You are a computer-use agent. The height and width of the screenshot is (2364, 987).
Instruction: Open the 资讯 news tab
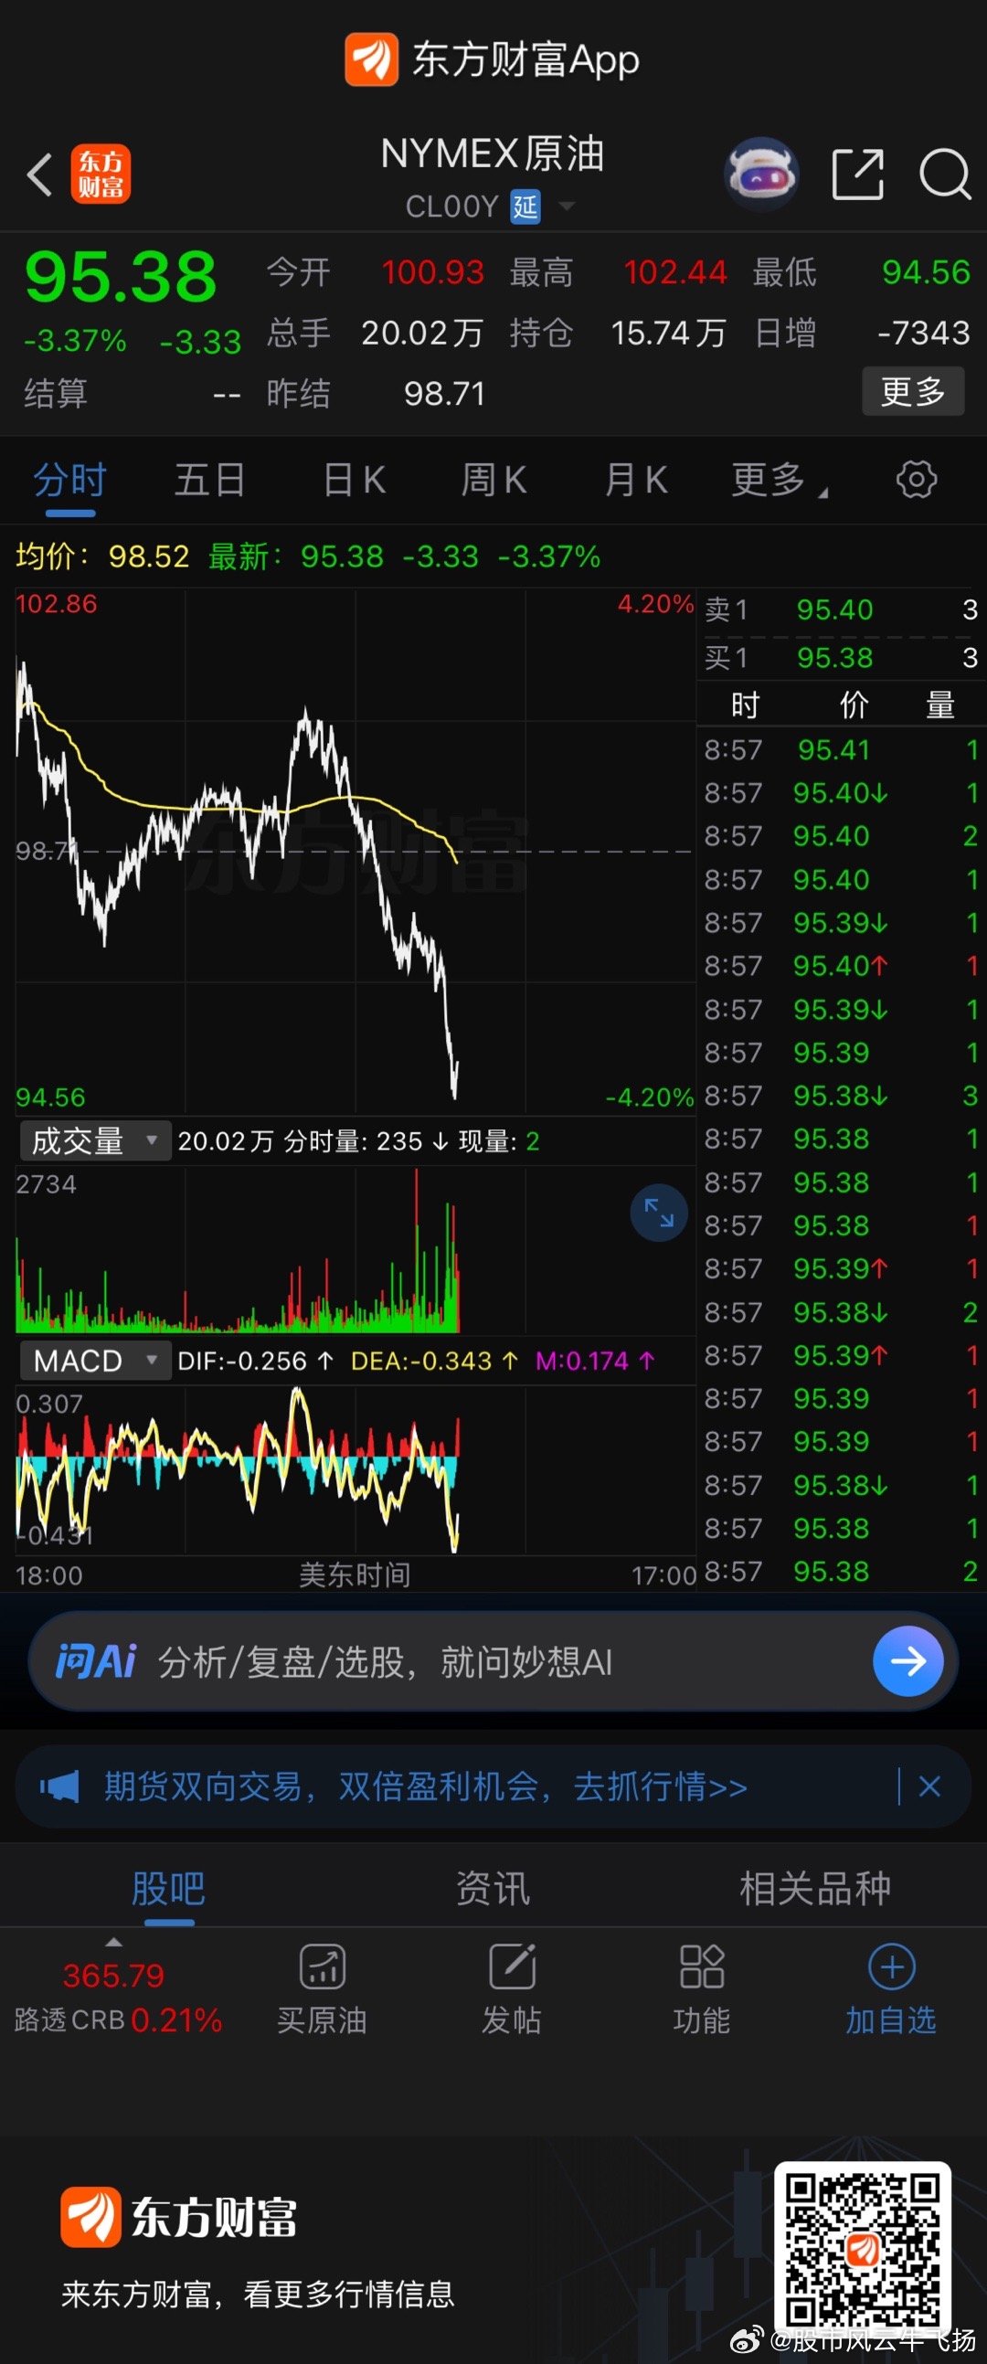coord(493,1889)
